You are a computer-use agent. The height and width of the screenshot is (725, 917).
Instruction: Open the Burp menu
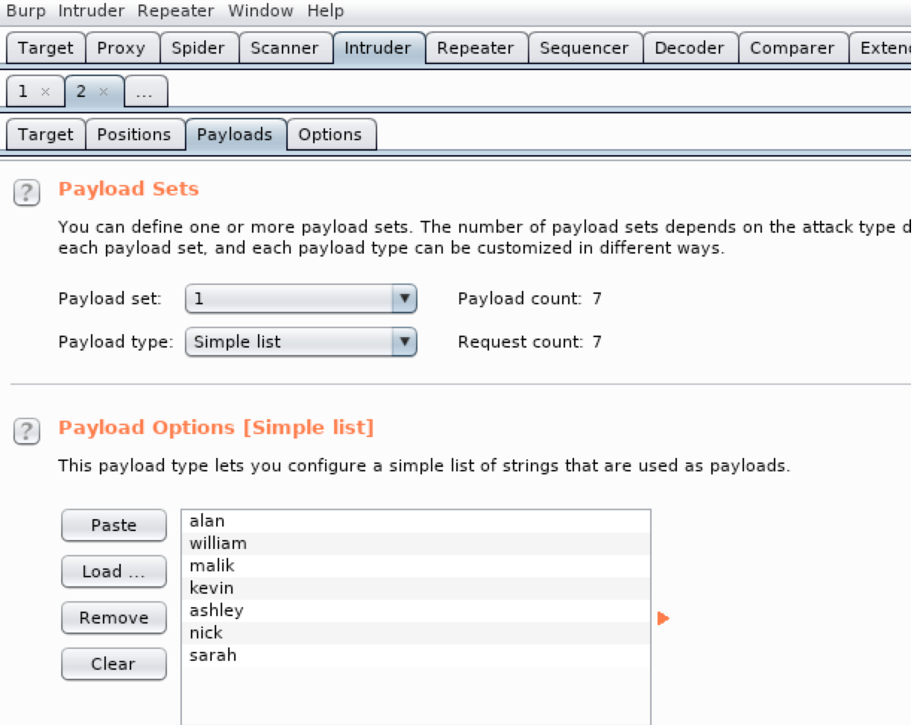25,11
